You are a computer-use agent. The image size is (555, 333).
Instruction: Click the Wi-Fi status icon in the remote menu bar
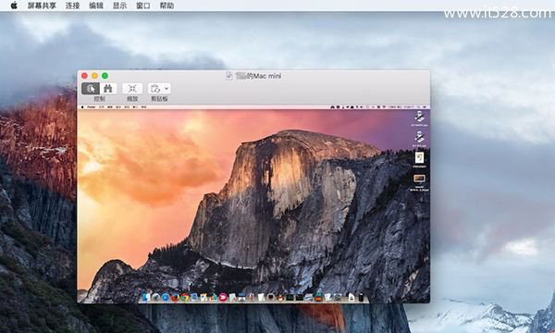pyautogui.click(x=384, y=107)
